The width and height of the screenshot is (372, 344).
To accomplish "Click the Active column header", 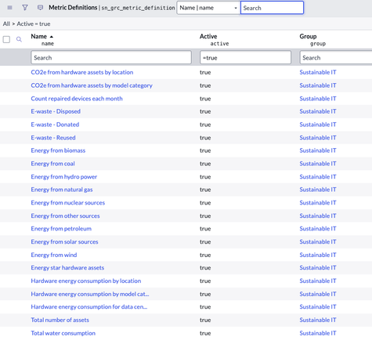I will (x=208, y=36).
